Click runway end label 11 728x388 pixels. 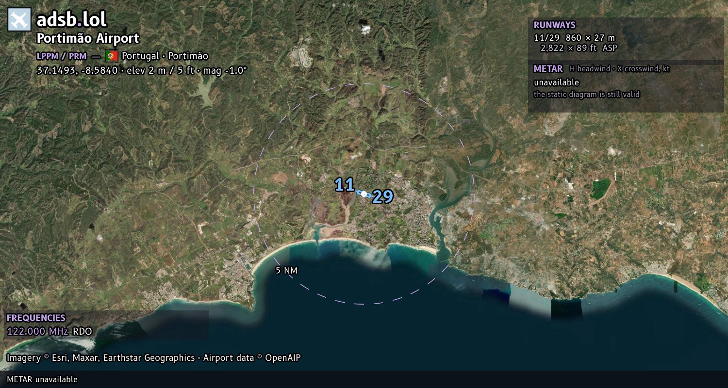[x=345, y=185]
